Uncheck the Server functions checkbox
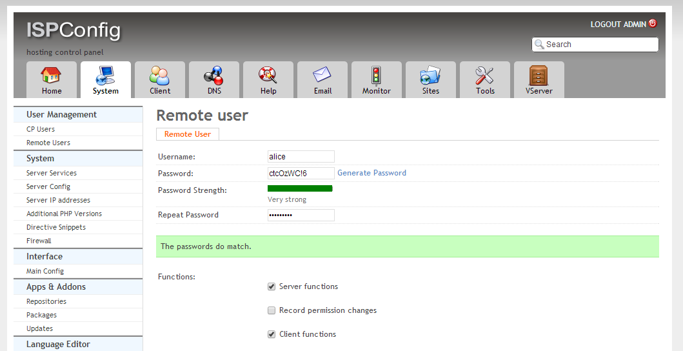 272,286
